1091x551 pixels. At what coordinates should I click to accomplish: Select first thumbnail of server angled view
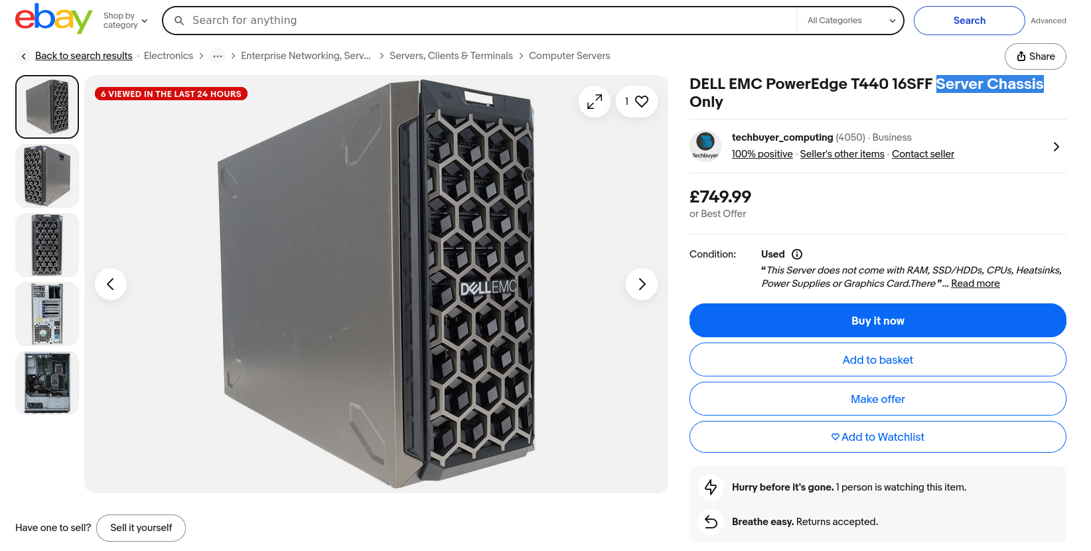[x=47, y=107]
